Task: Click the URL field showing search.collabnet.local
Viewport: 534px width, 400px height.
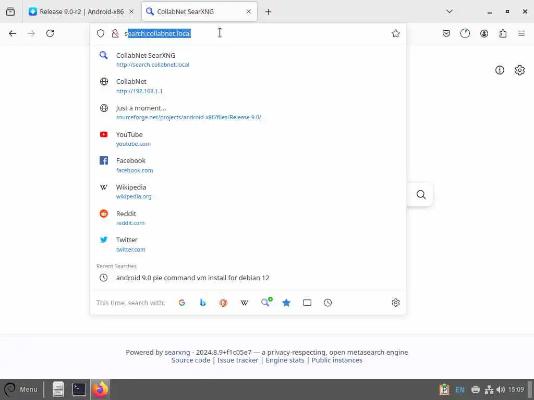Action: [256, 33]
